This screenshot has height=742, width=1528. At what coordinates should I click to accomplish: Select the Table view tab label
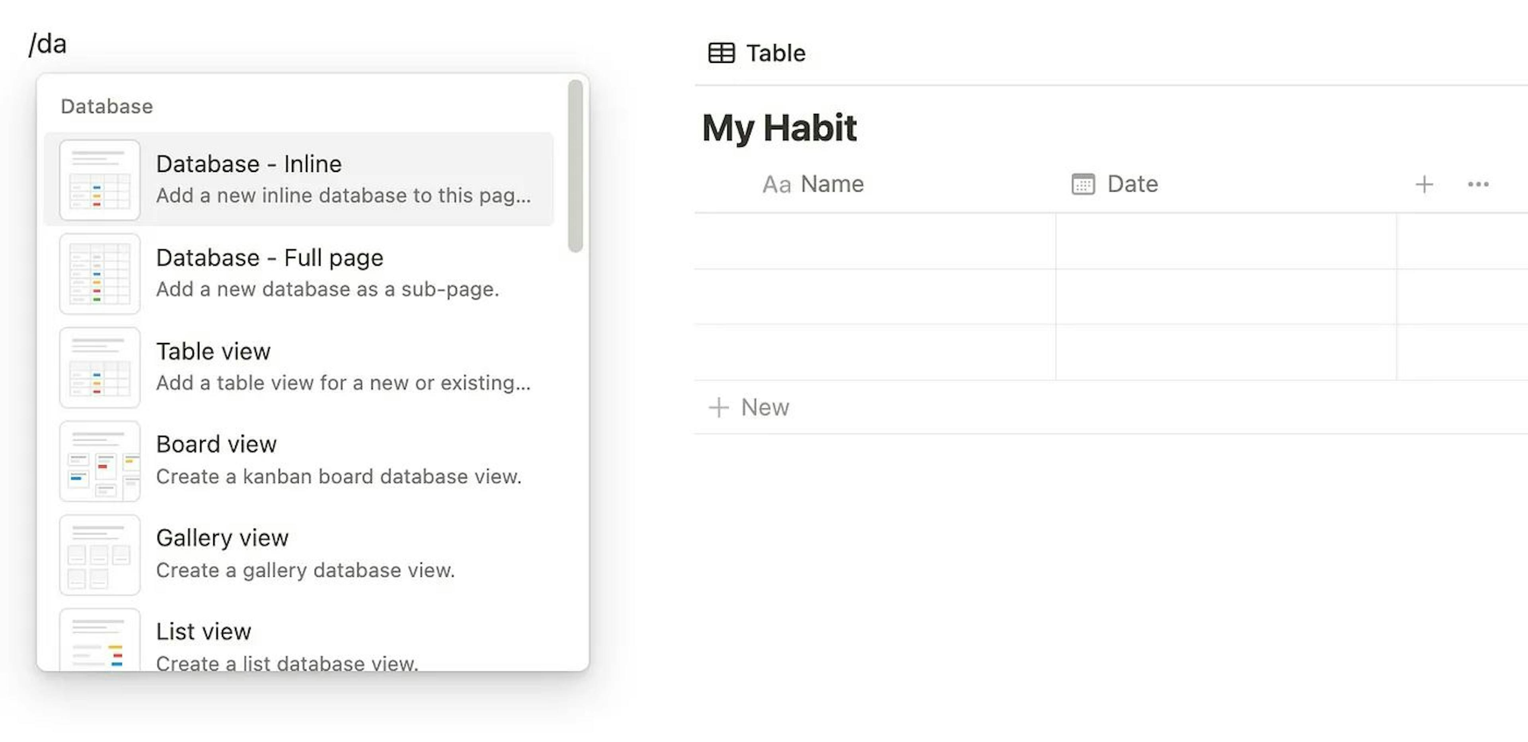click(775, 53)
